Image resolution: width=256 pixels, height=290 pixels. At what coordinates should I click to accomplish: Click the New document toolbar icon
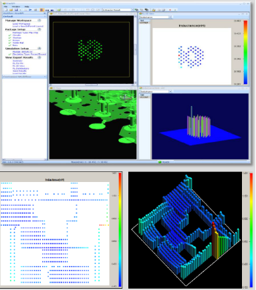(6, 10)
